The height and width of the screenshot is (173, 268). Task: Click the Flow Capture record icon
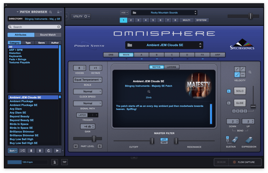tap(234, 162)
